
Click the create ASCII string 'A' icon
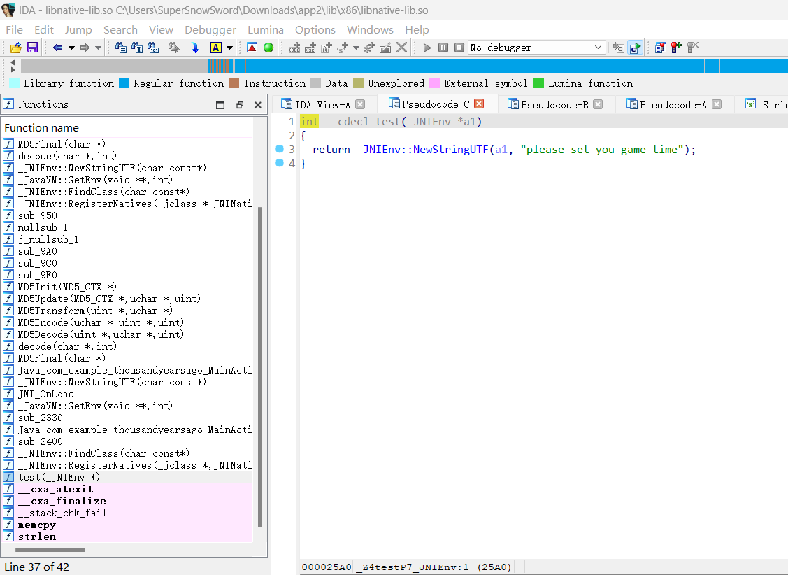327,48
